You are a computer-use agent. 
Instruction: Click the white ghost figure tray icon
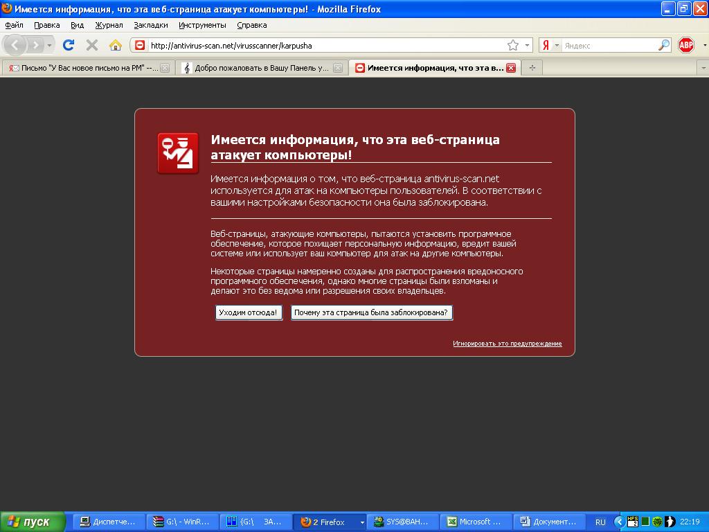[670, 522]
